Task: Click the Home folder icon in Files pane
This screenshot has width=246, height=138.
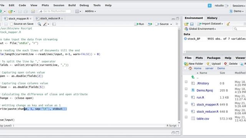Action: [190, 68]
